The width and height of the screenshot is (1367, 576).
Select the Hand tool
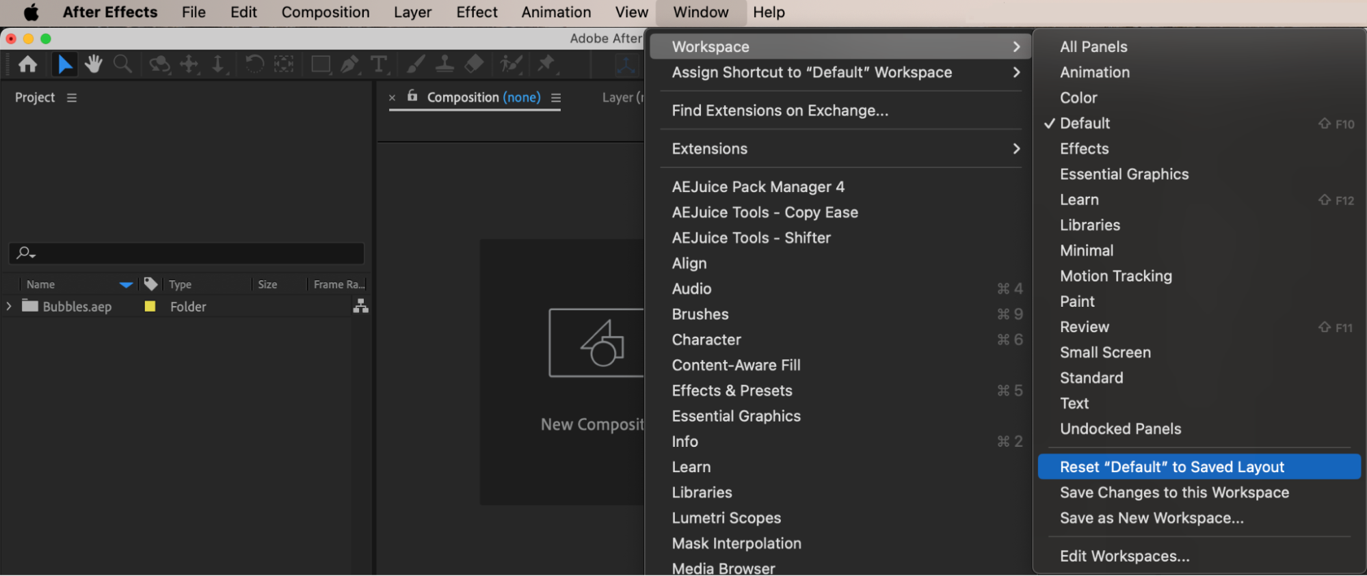93,64
